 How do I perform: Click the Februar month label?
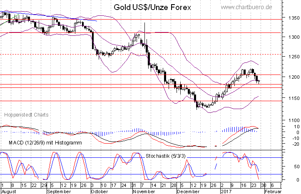273,192
